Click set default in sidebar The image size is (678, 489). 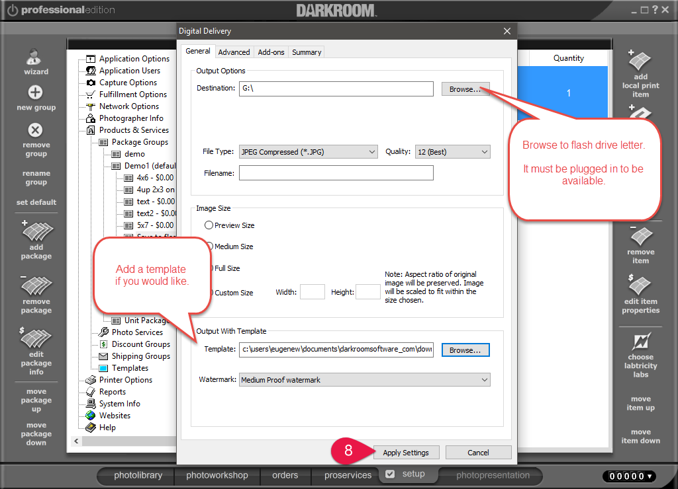pos(36,202)
